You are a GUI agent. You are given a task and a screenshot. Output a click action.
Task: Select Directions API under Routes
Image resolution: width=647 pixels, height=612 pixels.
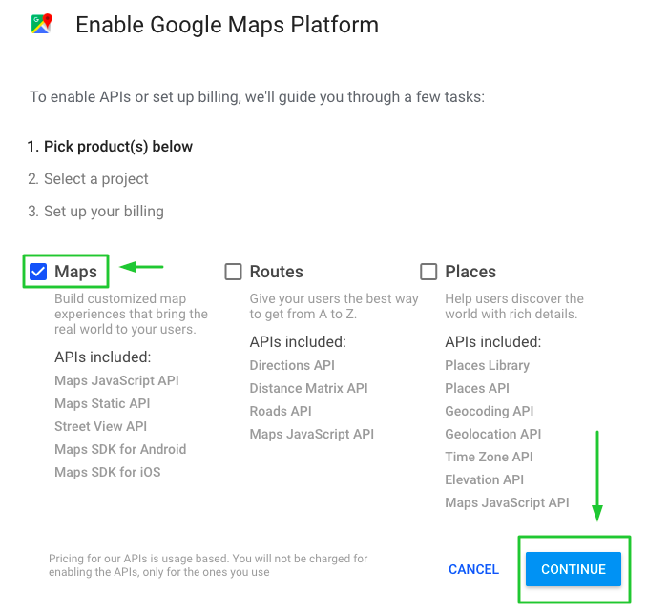coord(292,365)
